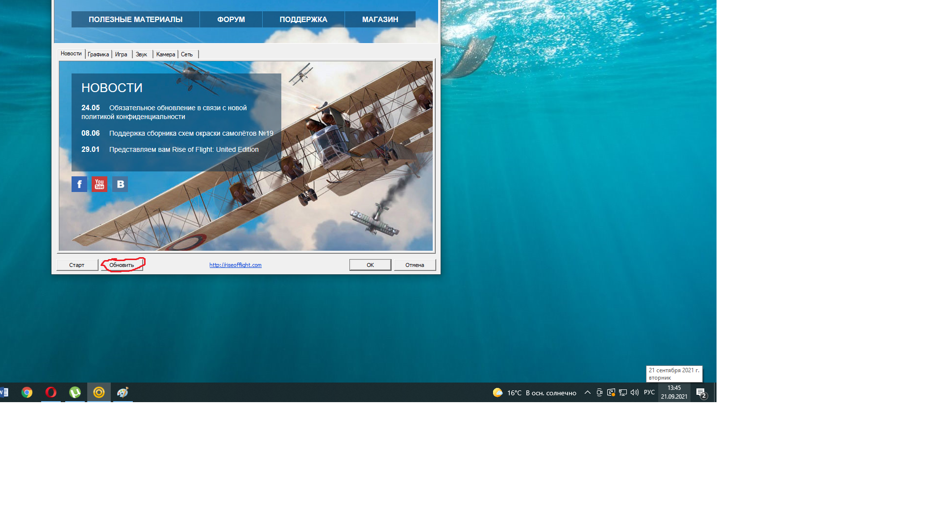Open Opera browser from the taskbar
Image resolution: width=941 pixels, height=529 pixels.
click(51, 392)
